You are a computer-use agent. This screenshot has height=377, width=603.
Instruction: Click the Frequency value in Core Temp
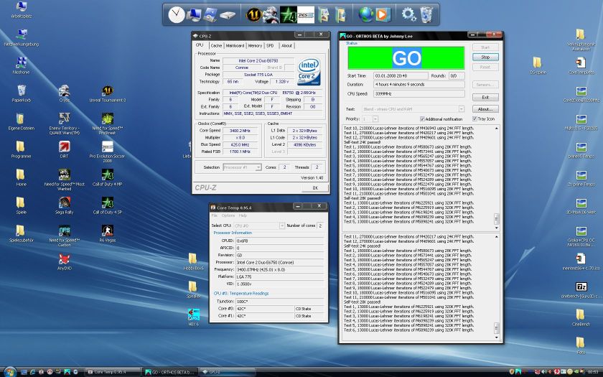tap(279, 269)
